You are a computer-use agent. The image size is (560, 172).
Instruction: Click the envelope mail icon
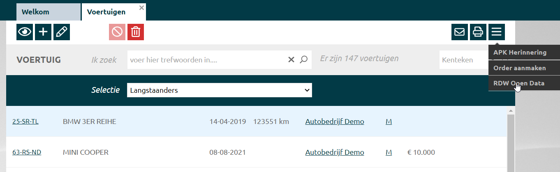[459, 32]
